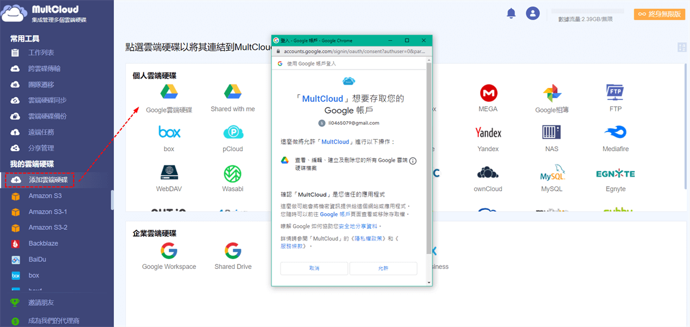Select pCloud service icon
Image resolution: width=690 pixels, height=327 pixels.
coord(233,133)
